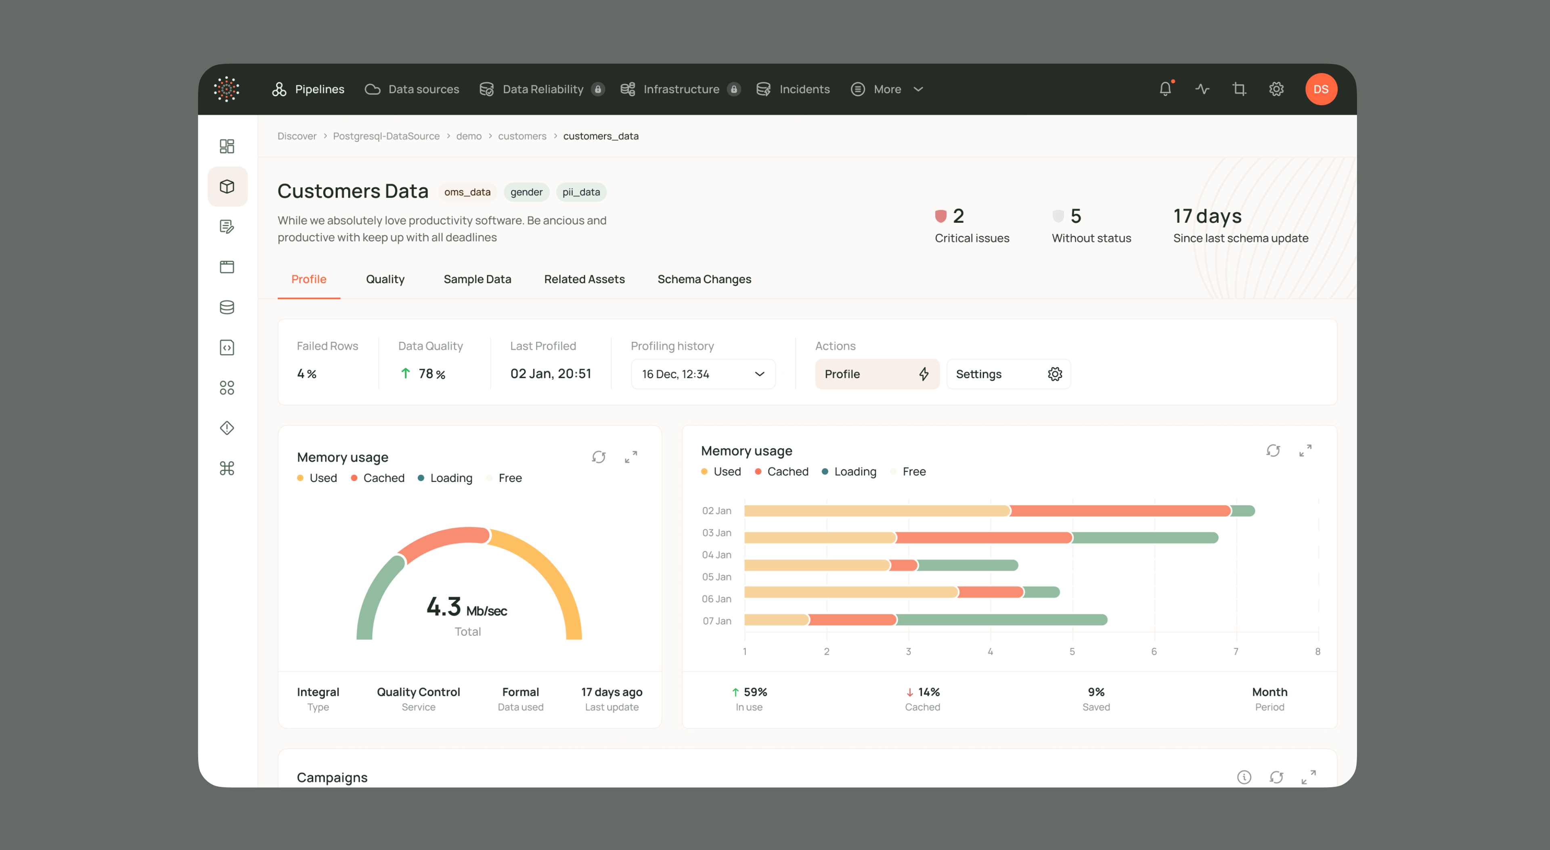Viewport: 1550px width, 850px height.
Task: Expand the More menu
Action: point(887,89)
